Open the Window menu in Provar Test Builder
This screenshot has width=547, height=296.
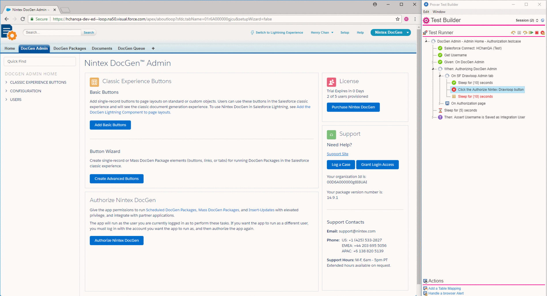pos(439,12)
